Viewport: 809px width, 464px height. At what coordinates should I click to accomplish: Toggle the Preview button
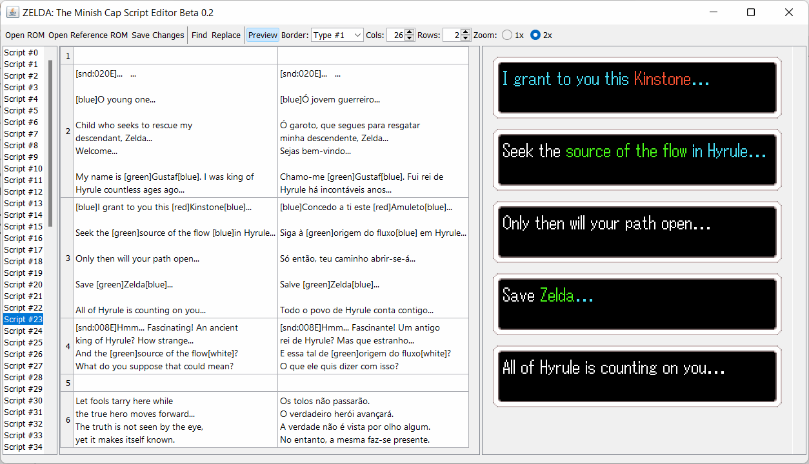click(263, 35)
